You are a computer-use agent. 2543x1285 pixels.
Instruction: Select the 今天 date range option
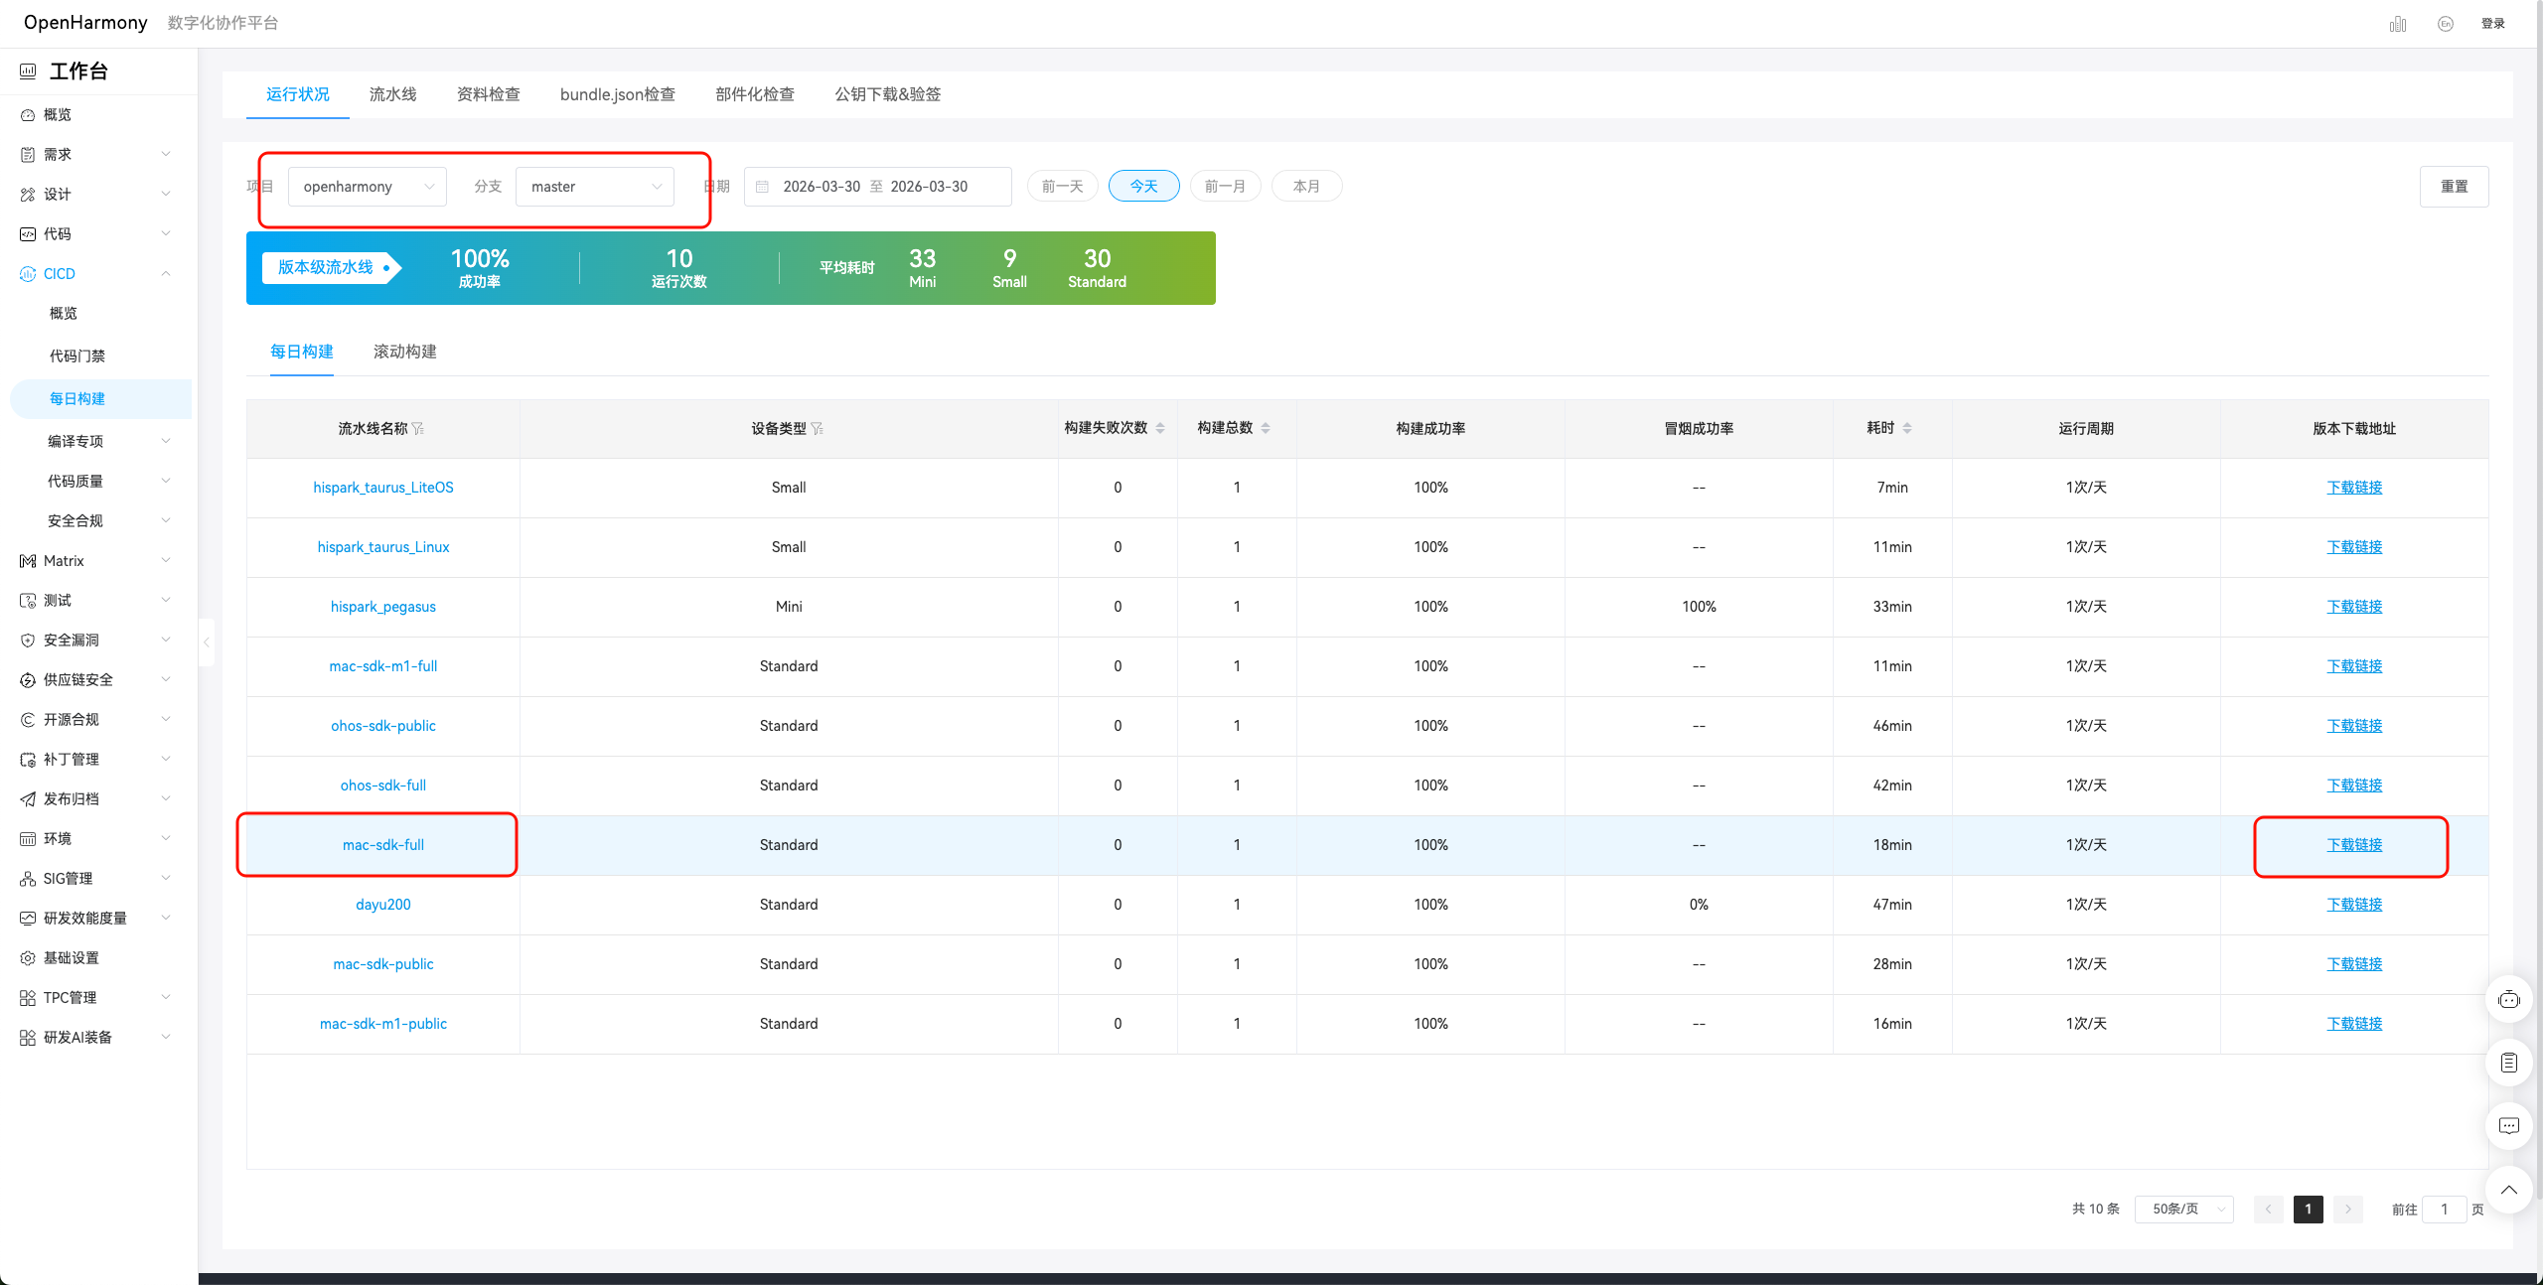pyautogui.click(x=1143, y=186)
